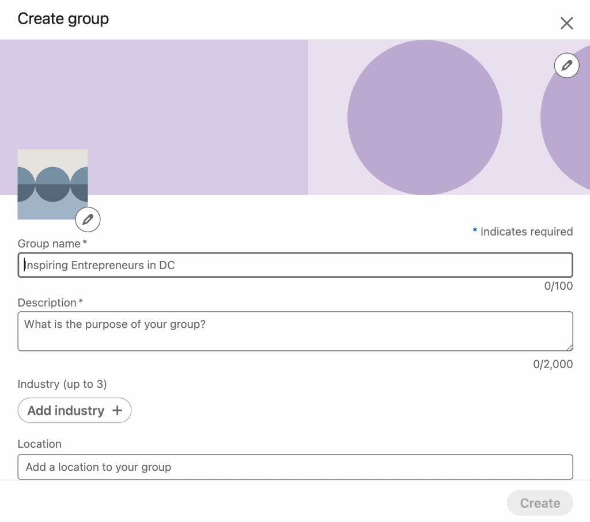Click the 'Description' field label
The image size is (590, 522).
click(50, 302)
